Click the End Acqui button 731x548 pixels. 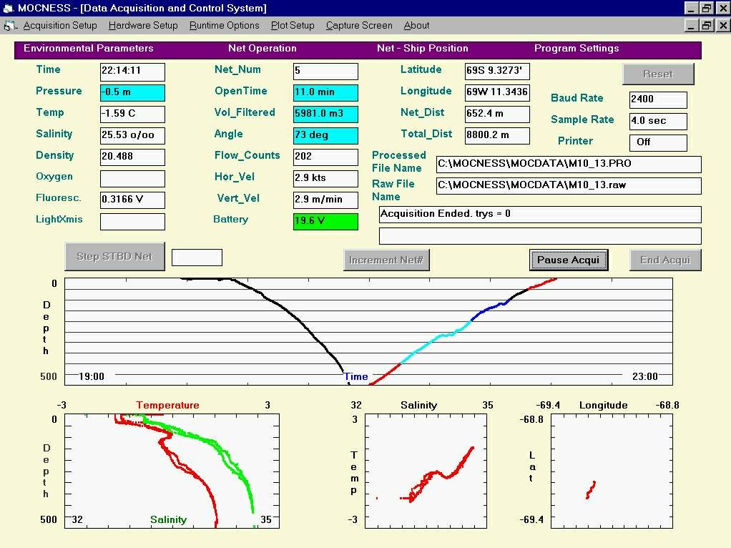click(665, 260)
